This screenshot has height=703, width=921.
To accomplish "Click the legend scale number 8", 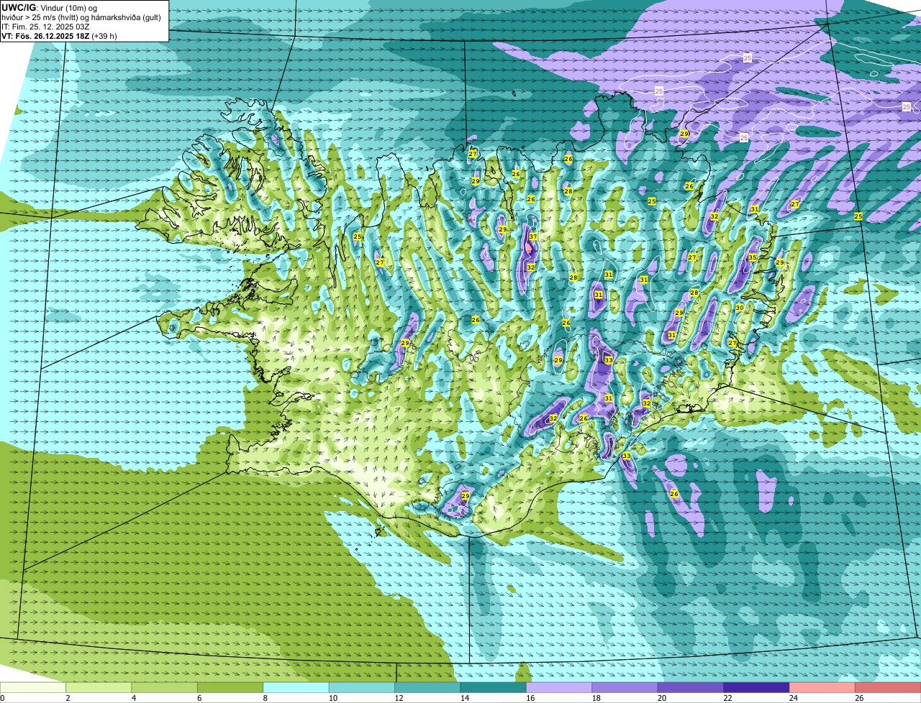I will (264, 698).
